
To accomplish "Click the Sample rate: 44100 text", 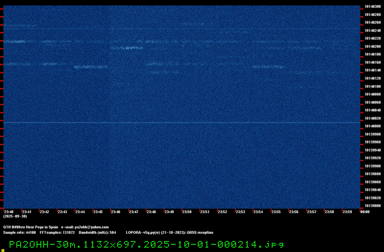I will 19,233.
